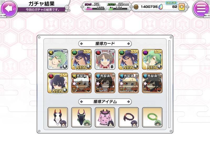Select the pink pajama dress item
The height and width of the screenshot is (157, 210).
click(x=105, y=117)
